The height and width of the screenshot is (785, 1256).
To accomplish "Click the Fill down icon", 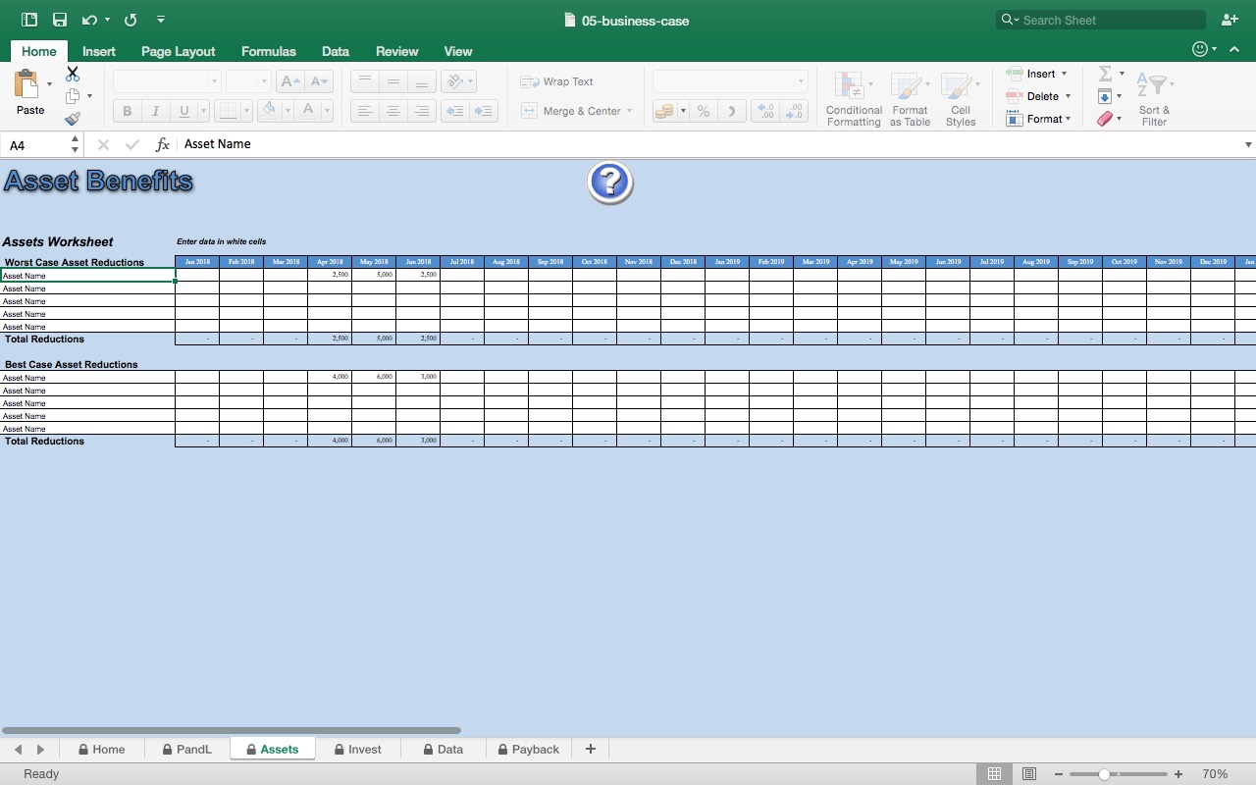I will click(x=1105, y=96).
